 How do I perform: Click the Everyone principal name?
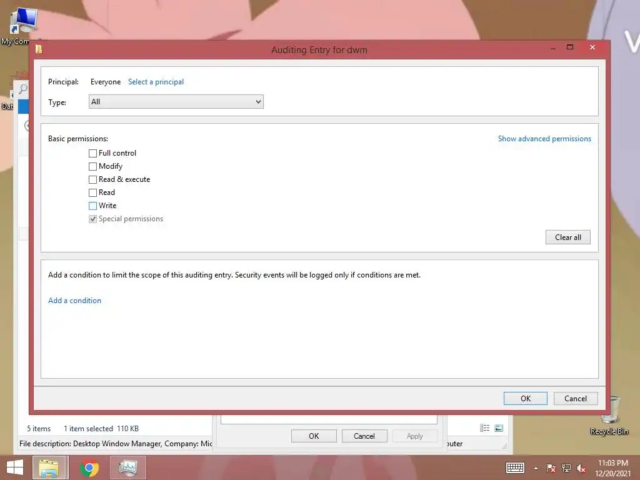pyautogui.click(x=106, y=82)
